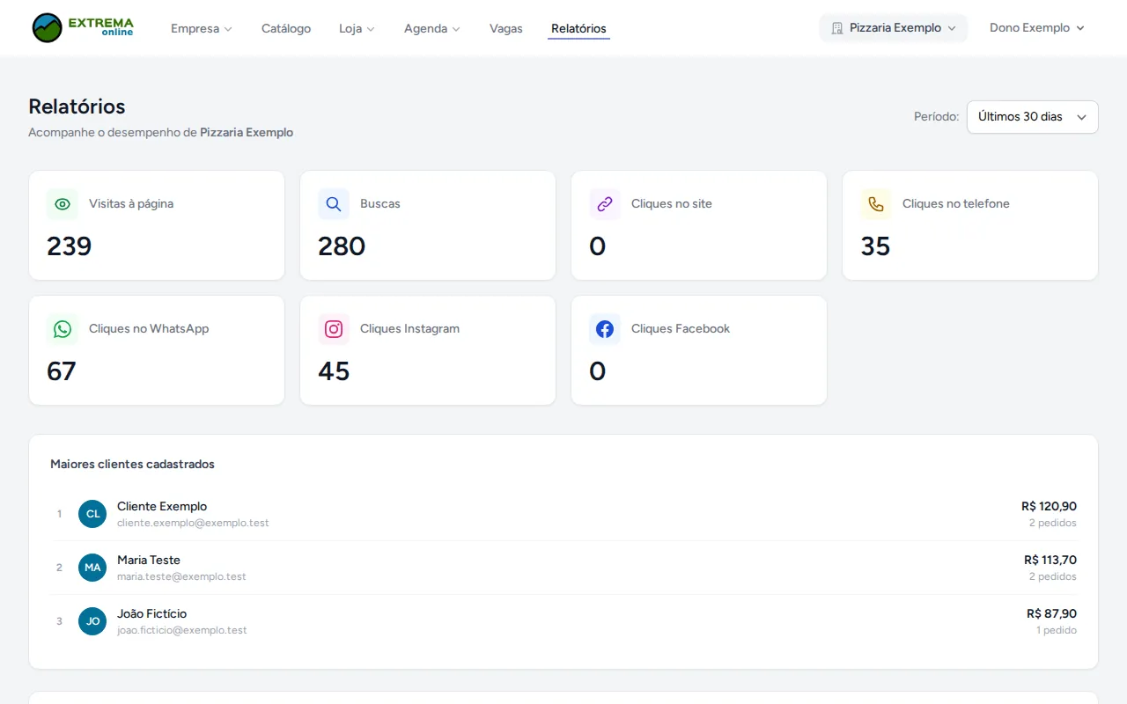Viewport: 1127px width, 704px height.
Task: Click the MA avatar for Maria Teste
Action: (92, 568)
